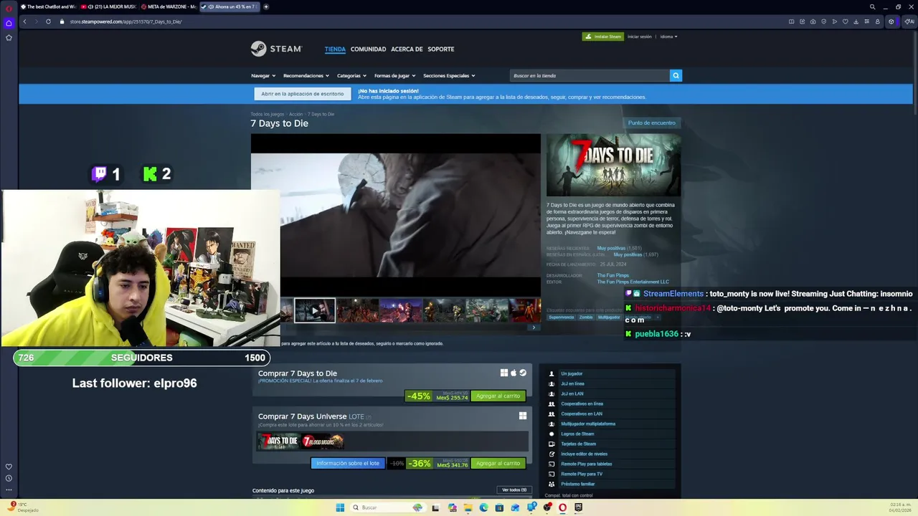Click the sidebar bookmarks star icon
Screen dimensions: 918x516
[x=9, y=37]
